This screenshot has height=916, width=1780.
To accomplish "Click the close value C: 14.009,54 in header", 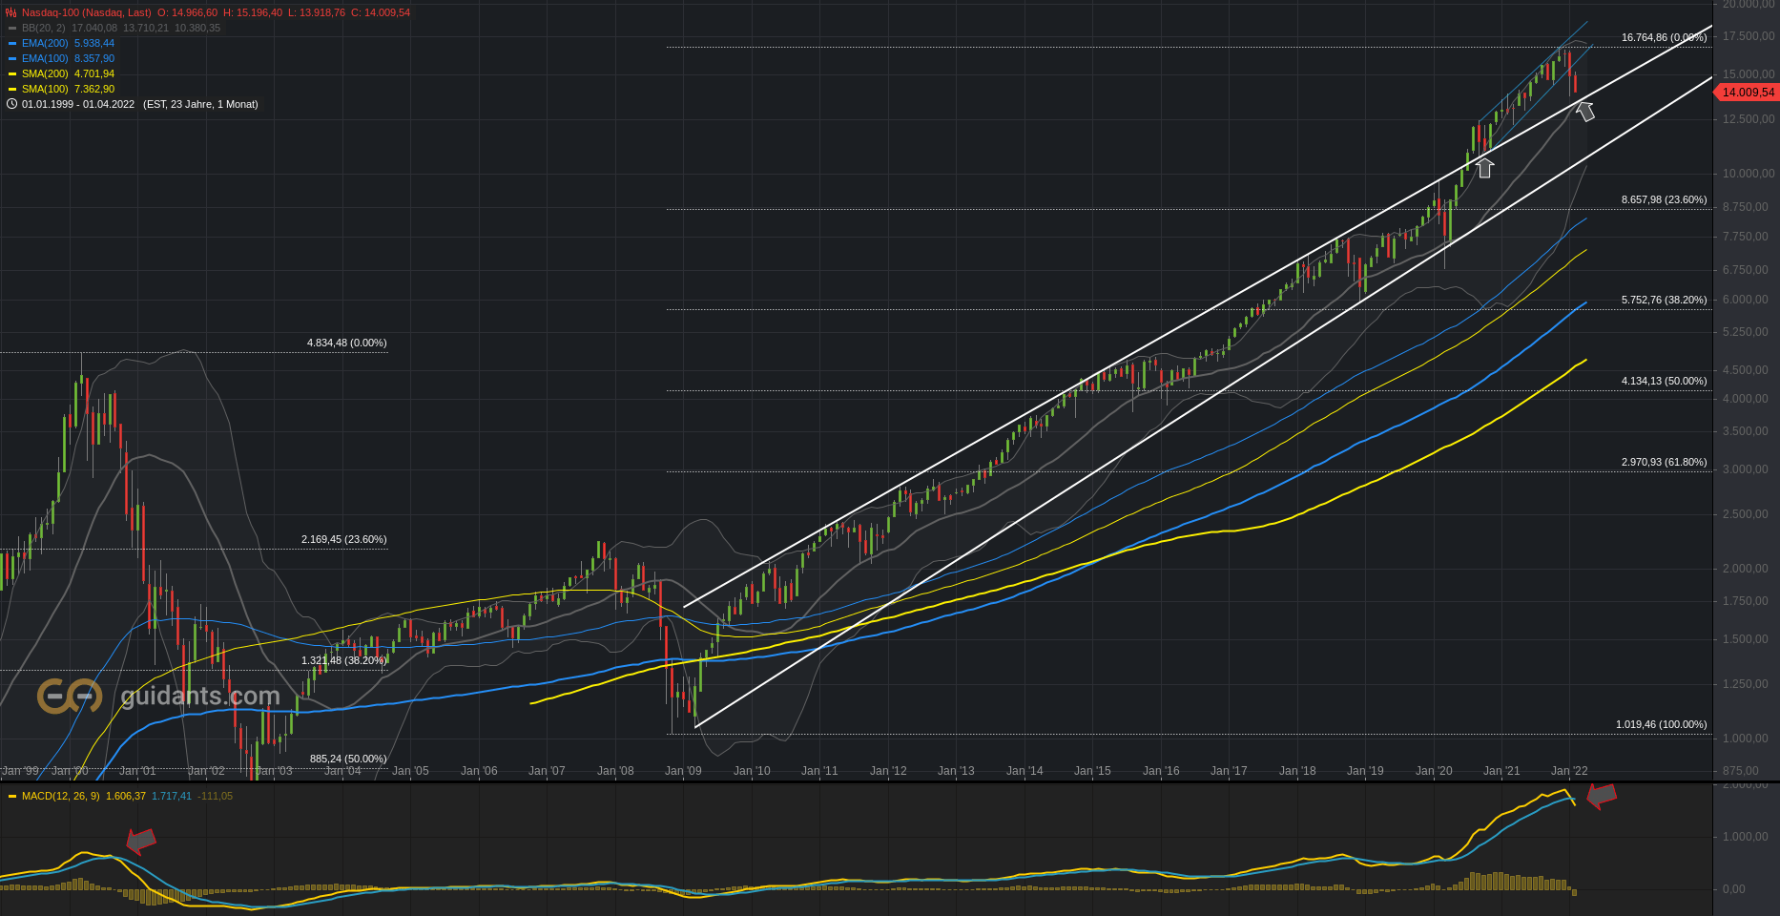I will click(x=381, y=13).
